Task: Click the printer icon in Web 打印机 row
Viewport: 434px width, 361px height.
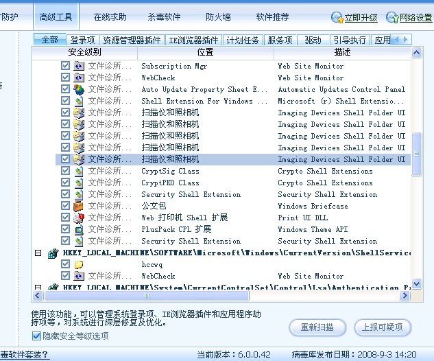Action: pos(79,218)
